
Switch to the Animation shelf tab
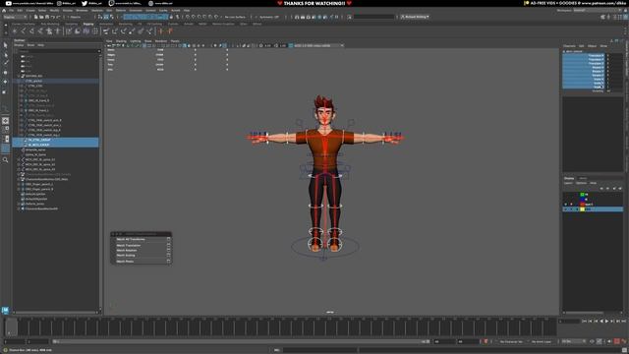coord(106,24)
